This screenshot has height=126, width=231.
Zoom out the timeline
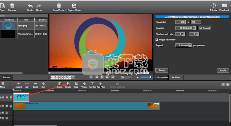tap(223, 85)
